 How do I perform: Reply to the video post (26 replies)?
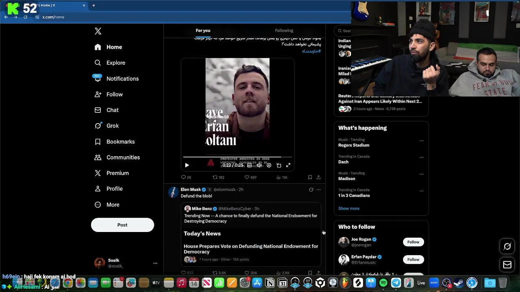[186, 177]
